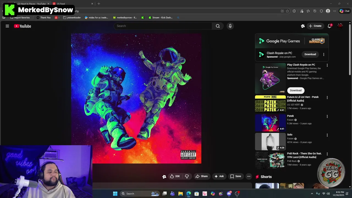The width and height of the screenshot is (352, 198).
Task: Switch to Heart In Pieces YouTube tab
Action: pyautogui.click(x=32, y=4)
